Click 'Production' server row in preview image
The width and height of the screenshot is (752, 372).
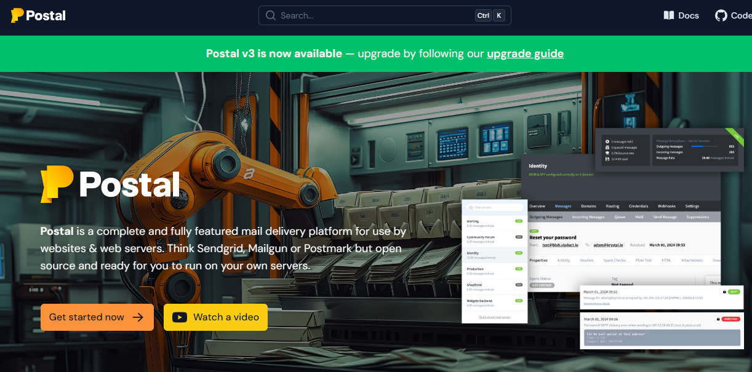point(495,271)
